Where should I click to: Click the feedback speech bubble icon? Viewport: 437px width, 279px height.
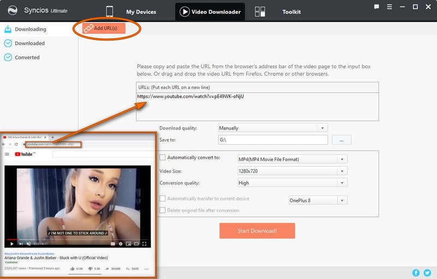coord(377,7)
